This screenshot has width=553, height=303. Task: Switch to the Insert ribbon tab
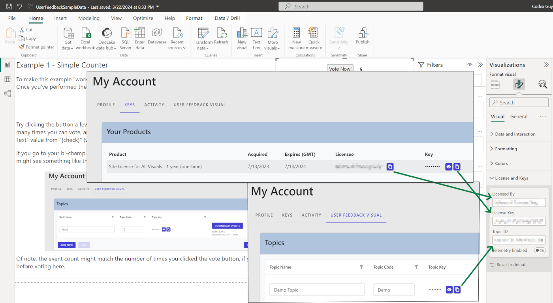[60, 18]
